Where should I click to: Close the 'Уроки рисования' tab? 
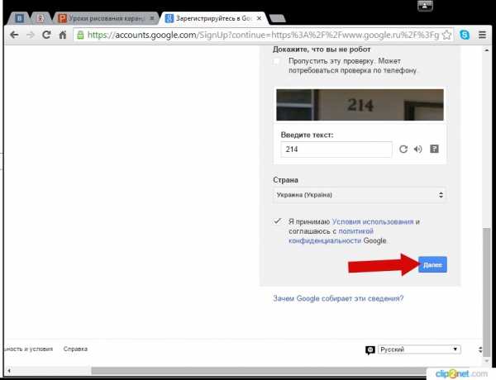pos(152,19)
